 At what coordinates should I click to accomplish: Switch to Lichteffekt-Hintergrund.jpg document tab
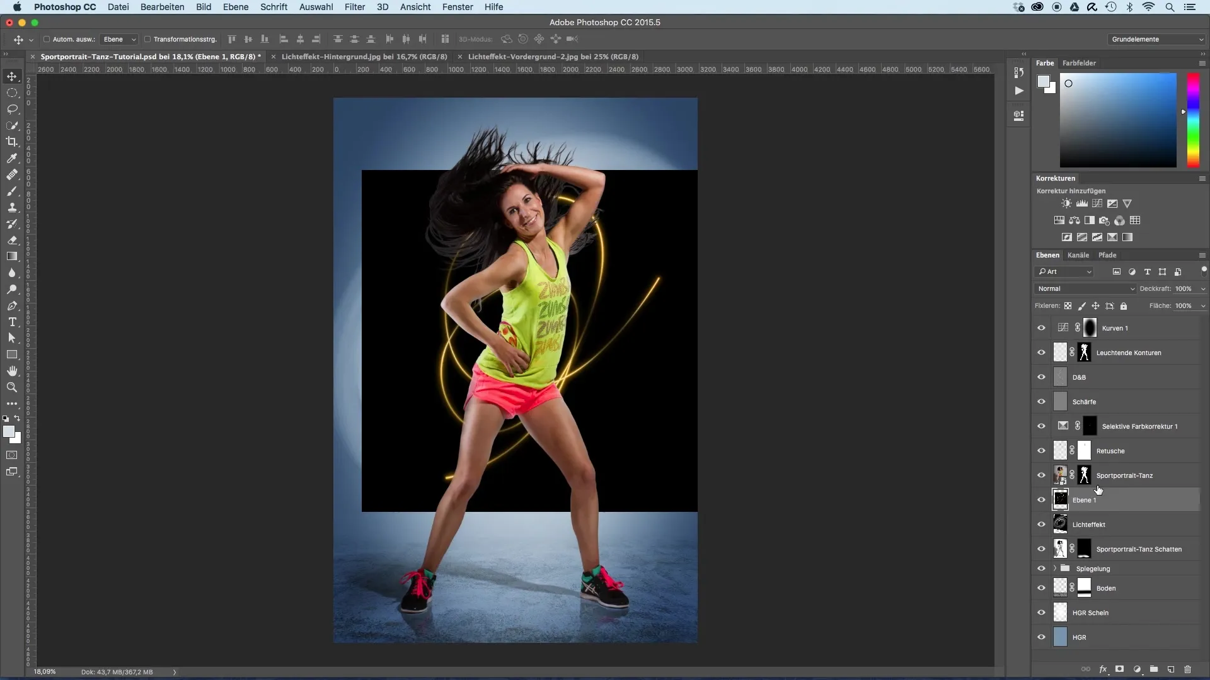tap(364, 57)
